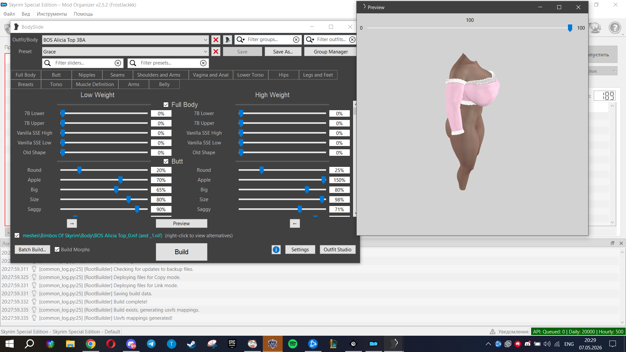Open BodySlide Settings
Image resolution: width=626 pixels, height=352 pixels.
pos(300,250)
